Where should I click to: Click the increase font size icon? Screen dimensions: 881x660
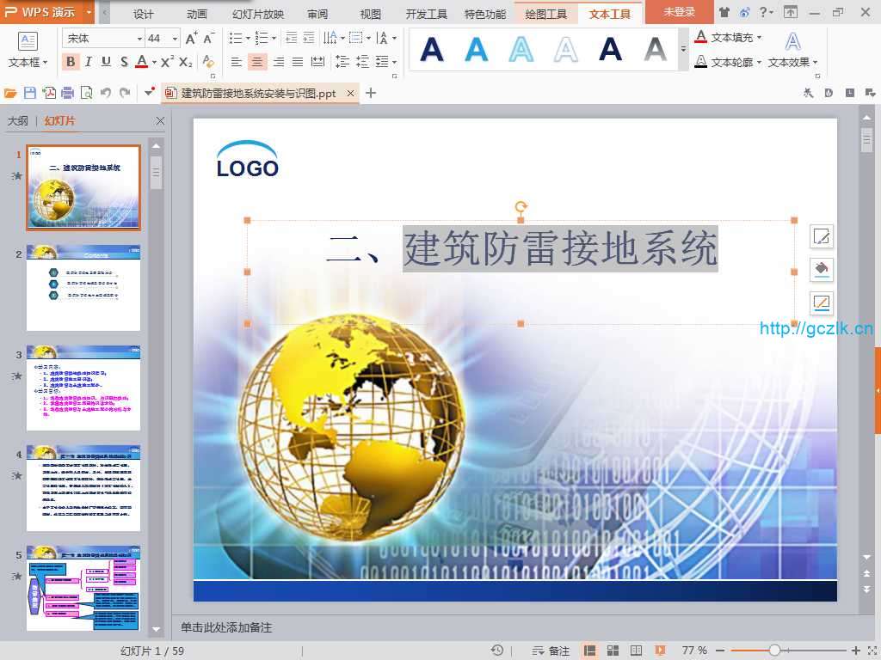191,39
